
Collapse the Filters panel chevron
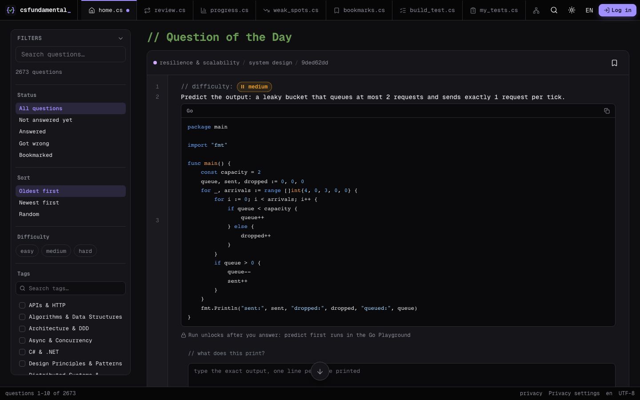(120, 38)
